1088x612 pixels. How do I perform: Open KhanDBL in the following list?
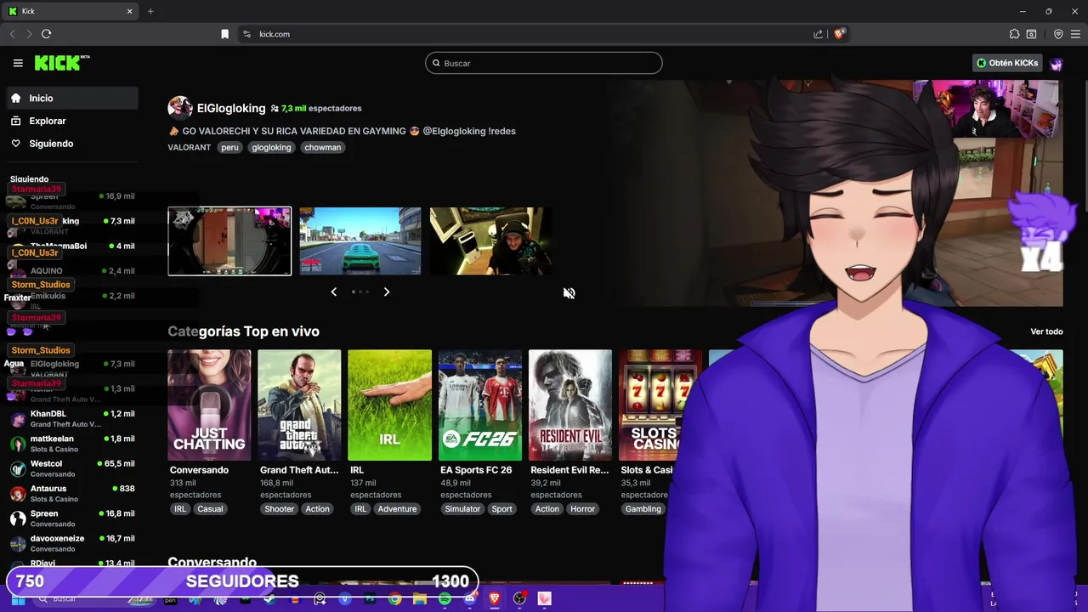tap(72, 419)
